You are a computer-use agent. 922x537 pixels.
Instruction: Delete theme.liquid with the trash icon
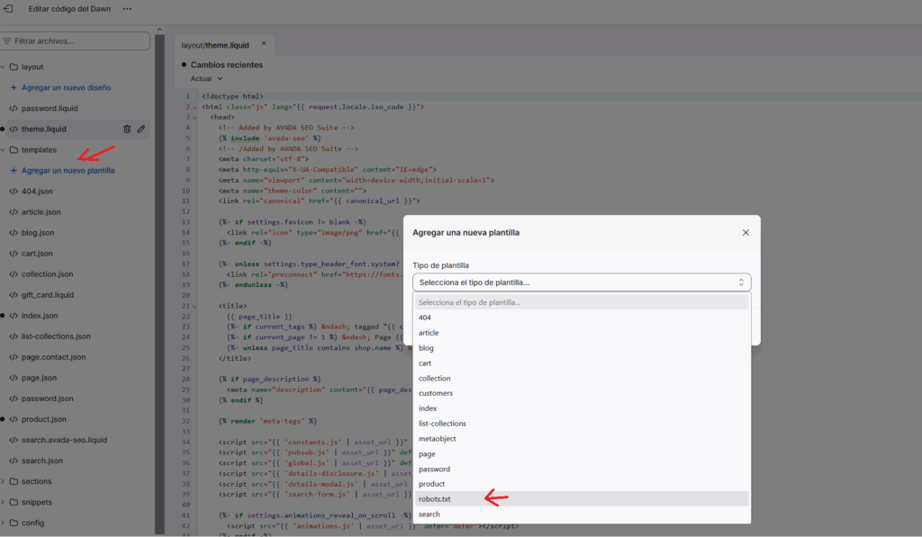point(127,130)
